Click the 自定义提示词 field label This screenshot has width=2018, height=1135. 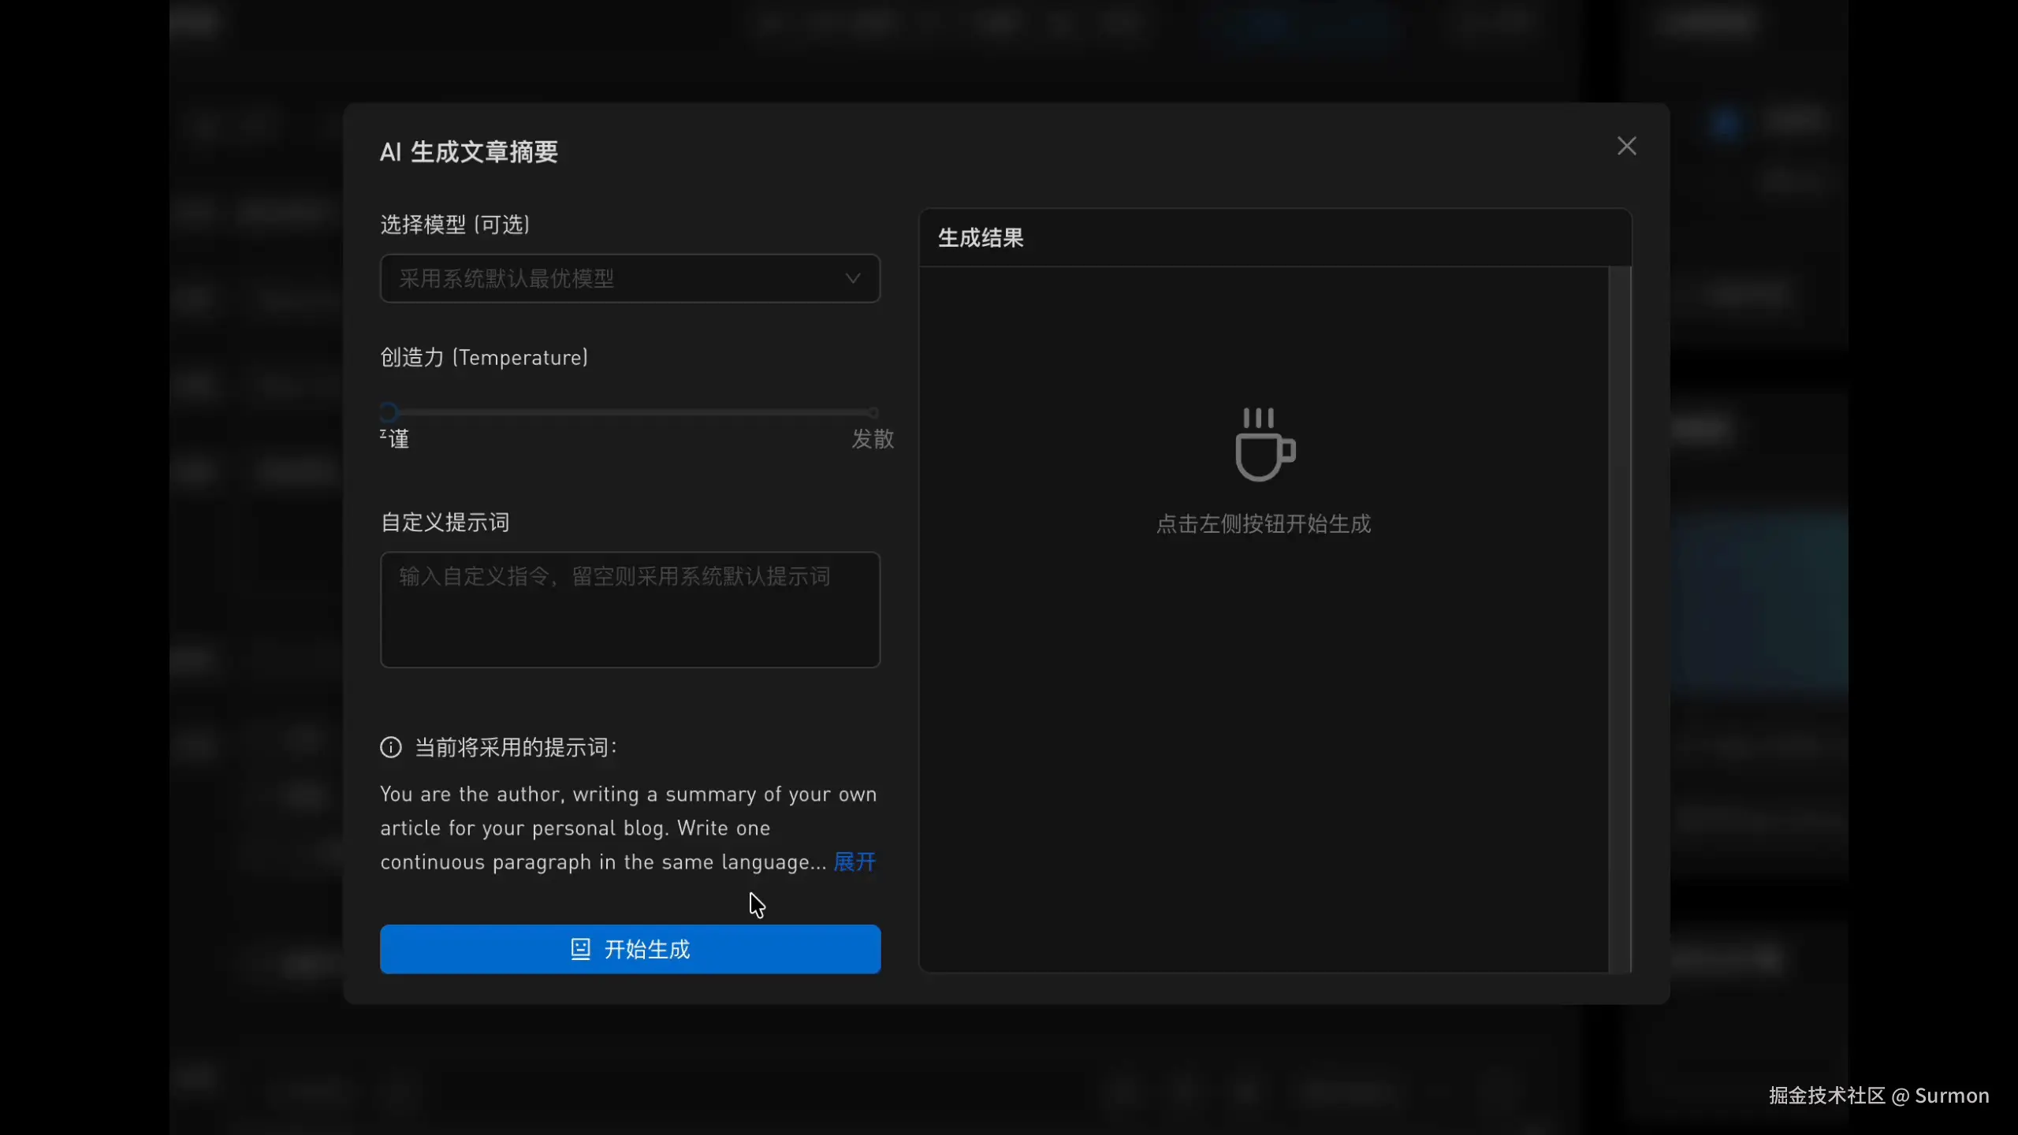444,523
